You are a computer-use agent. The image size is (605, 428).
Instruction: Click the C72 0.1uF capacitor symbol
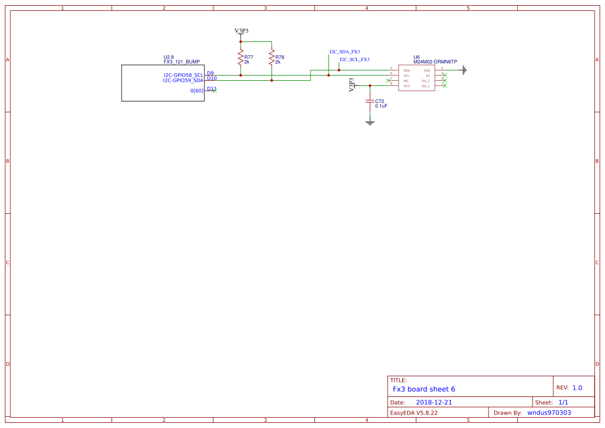click(370, 101)
